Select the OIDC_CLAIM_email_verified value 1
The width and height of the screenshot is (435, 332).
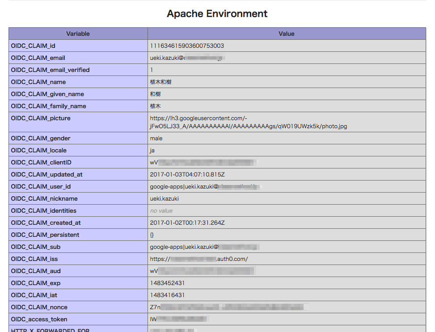click(151, 70)
